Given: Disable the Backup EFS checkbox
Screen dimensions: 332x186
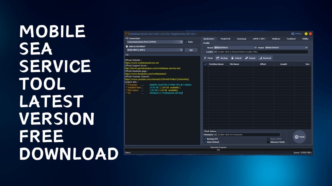Looking at the screenshot, I should point(205,139).
